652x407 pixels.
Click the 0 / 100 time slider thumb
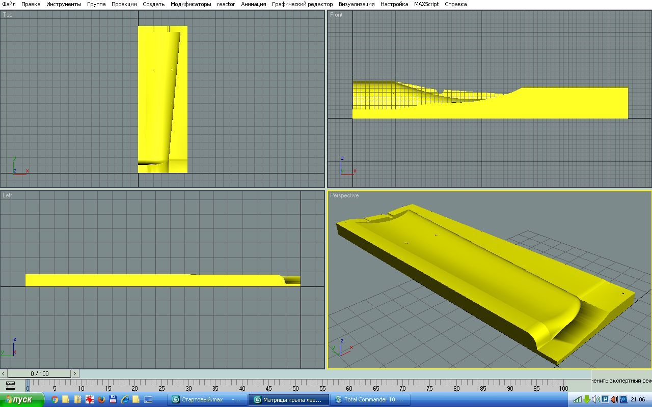[40, 373]
